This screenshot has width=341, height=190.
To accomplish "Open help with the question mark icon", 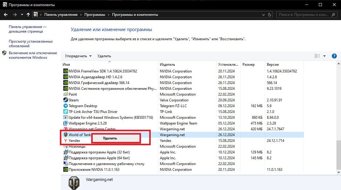I will coord(334,56).
